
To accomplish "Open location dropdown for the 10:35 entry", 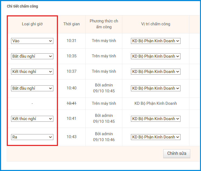I will [x=155, y=56].
